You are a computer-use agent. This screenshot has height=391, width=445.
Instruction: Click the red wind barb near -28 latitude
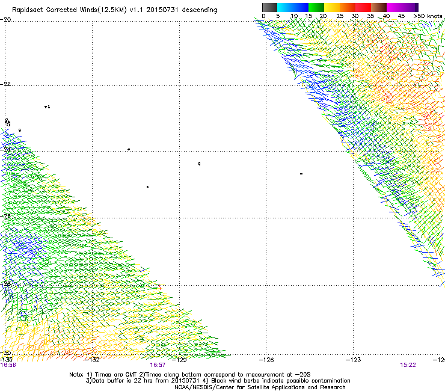(160, 288)
